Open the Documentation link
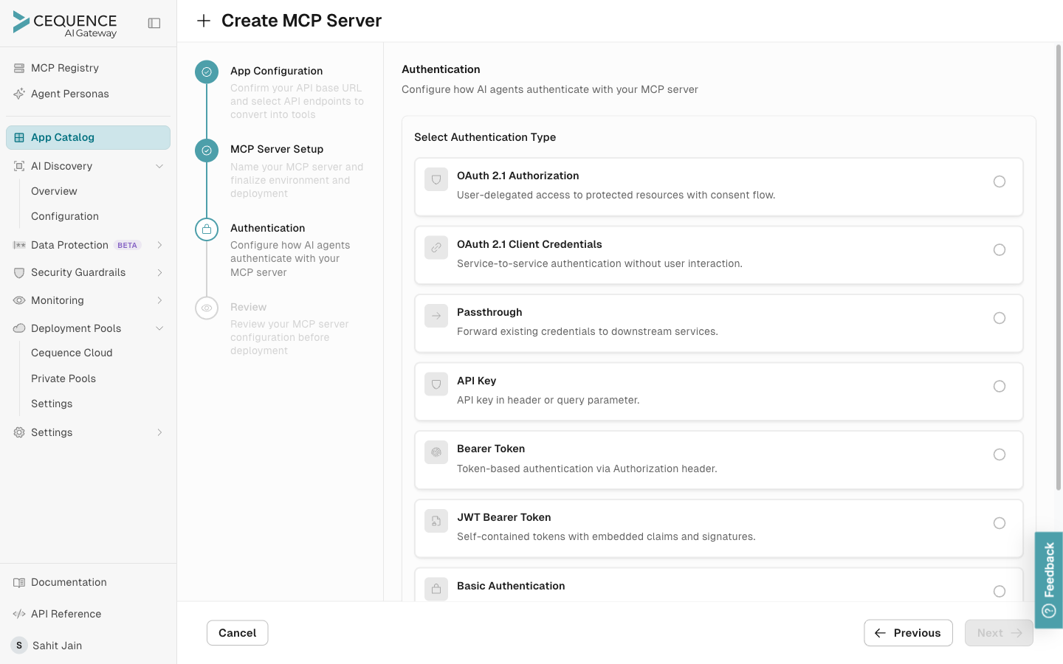The height and width of the screenshot is (664, 1063). click(x=69, y=582)
